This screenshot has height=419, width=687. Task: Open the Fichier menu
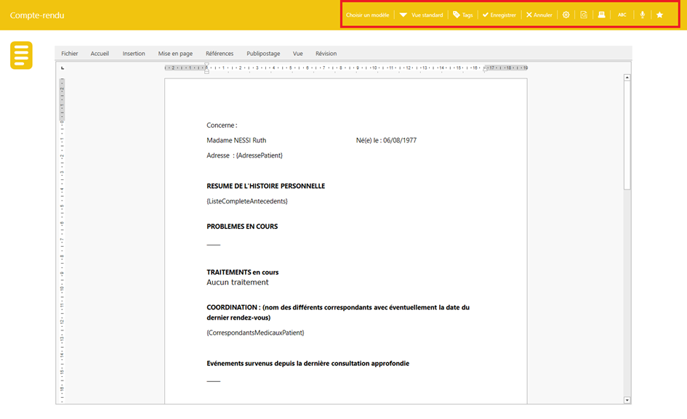tap(70, 54)
